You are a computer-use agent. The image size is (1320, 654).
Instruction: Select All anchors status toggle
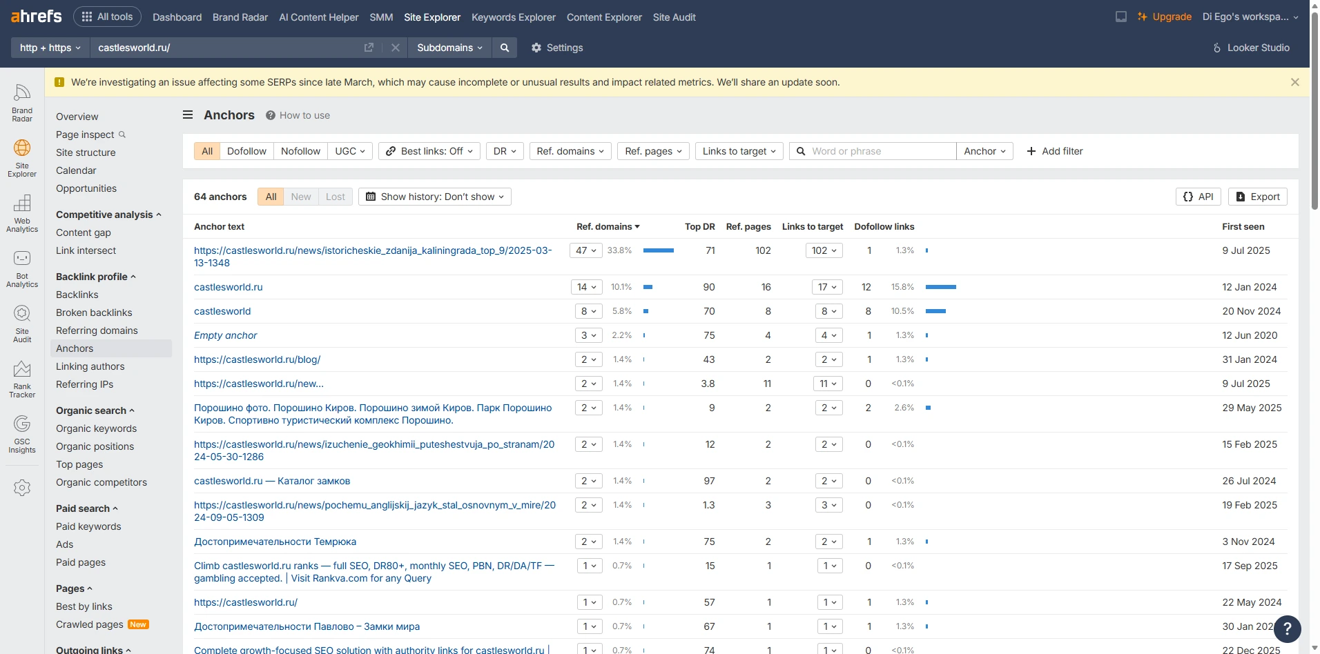pyautogui.click(x=271, y=197)
